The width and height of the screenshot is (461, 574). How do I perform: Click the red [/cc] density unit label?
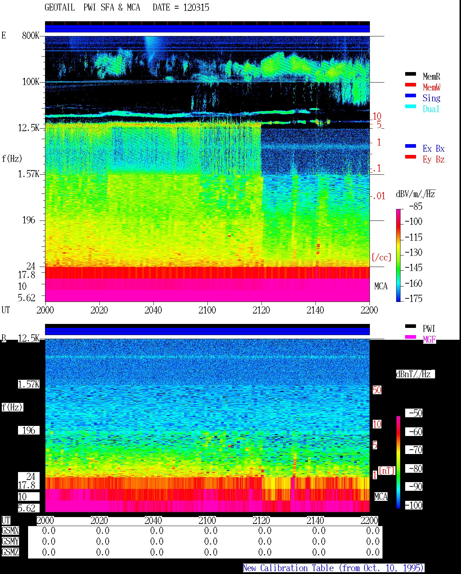click(x=381, y=257)
